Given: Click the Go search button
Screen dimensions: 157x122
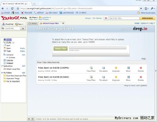Looking at the screenshot, I should coord(23,28).
